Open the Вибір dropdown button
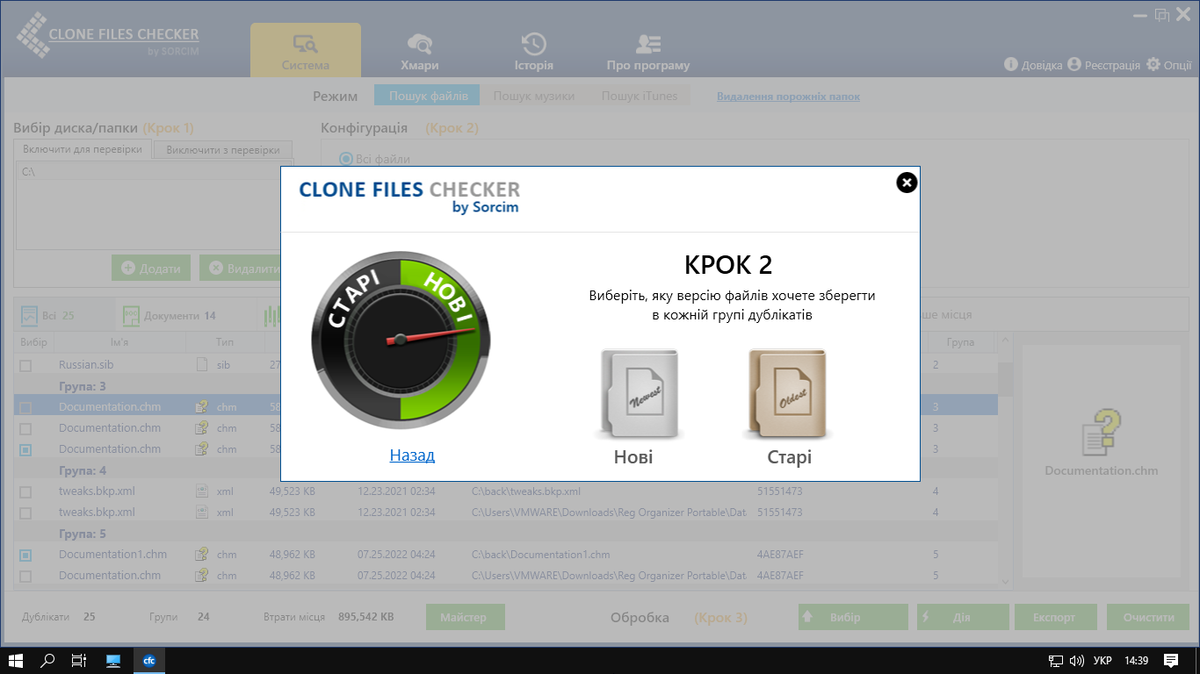Screen dimensions: 1200x674 [x=853, y=617]
